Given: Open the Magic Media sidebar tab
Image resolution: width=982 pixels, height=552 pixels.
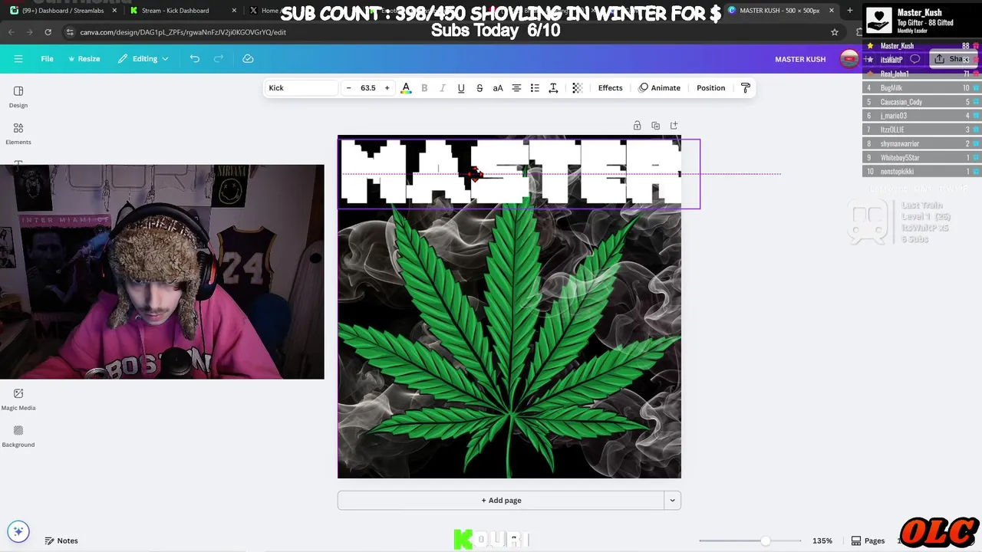Looking at the screenshot, I should (18, 399).
